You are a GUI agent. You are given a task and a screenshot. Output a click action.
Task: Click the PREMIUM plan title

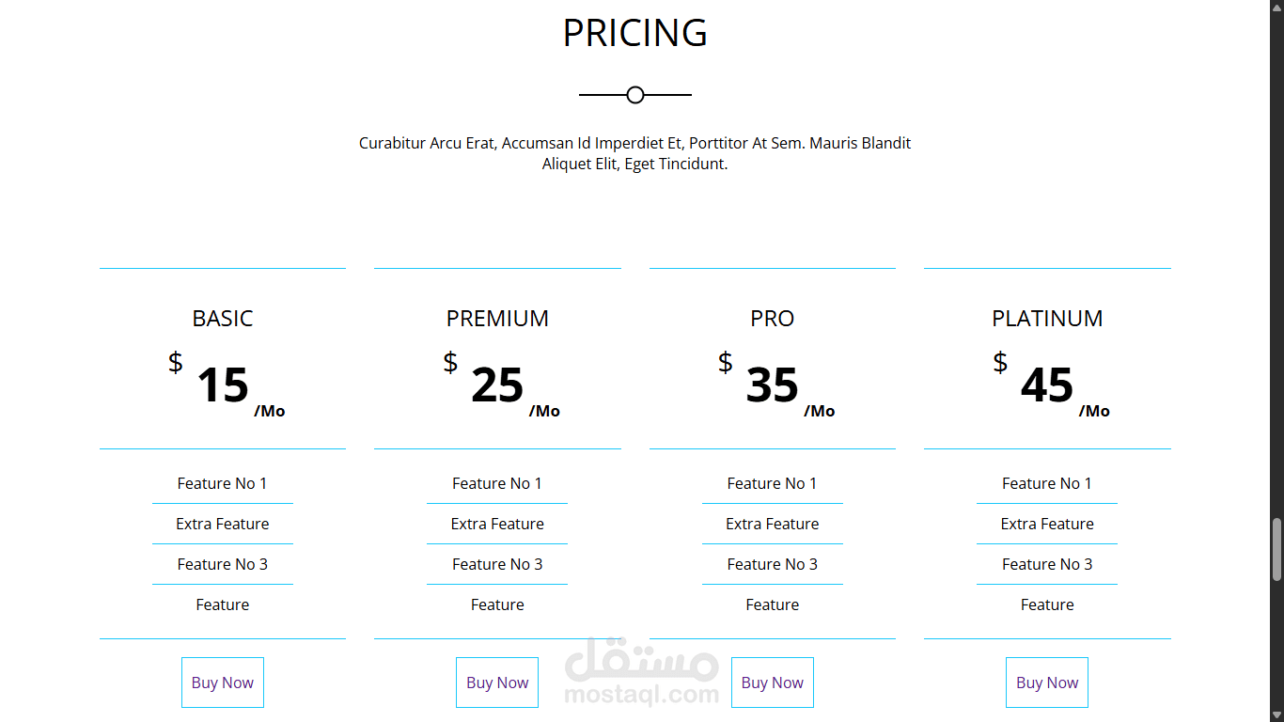point(497,319)
